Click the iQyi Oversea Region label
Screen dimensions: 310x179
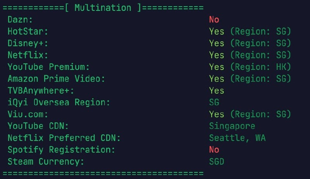point(59,103)
